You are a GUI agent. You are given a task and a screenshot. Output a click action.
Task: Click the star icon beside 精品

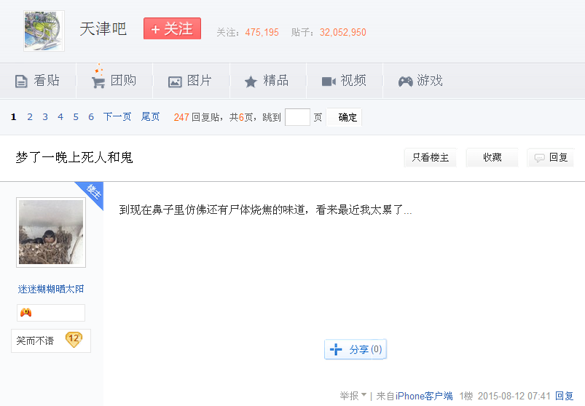(251, 81)
